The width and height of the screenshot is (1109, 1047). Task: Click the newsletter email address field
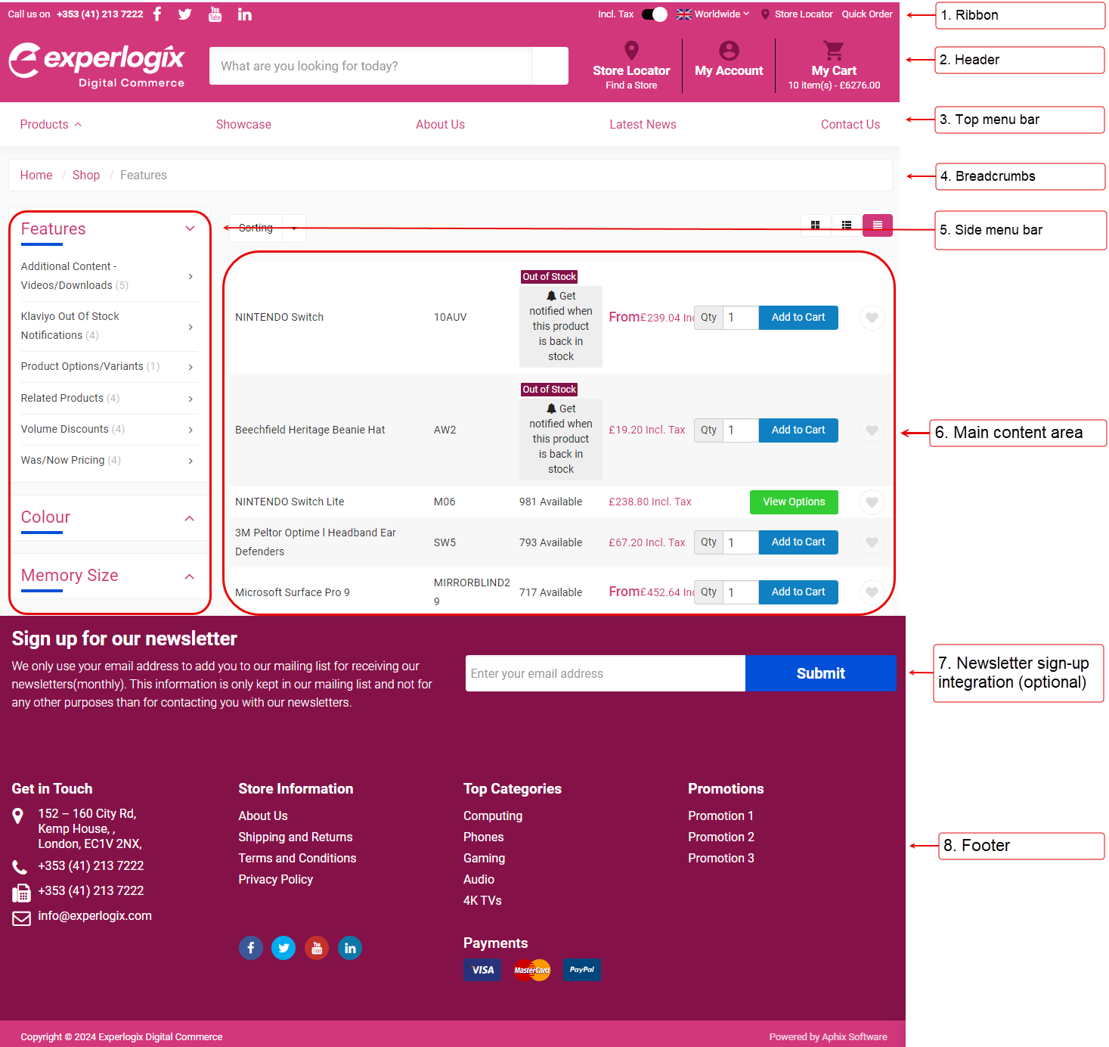[604, 673]
